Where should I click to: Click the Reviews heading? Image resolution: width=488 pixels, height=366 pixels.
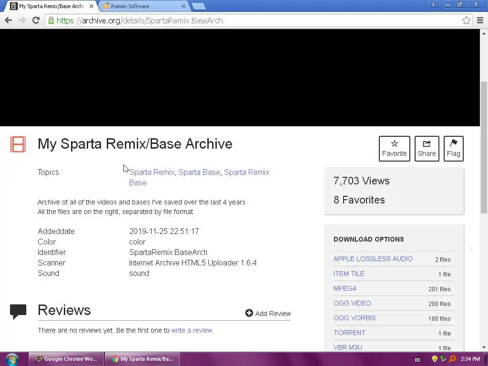(x=64, y=310)
